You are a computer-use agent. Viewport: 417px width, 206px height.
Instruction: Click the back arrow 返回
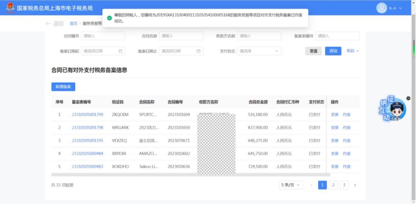[54, 24]
